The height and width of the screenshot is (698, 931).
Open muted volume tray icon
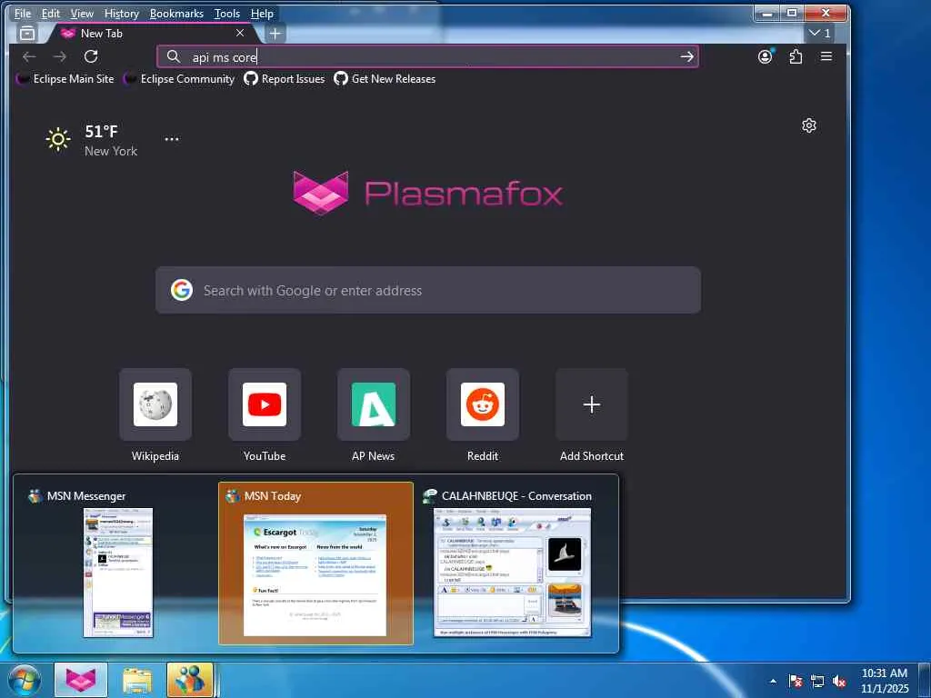(x=839, y=681)
